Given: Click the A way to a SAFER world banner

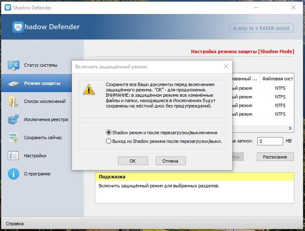Looking at the screenshot, I should pos(261,28).
